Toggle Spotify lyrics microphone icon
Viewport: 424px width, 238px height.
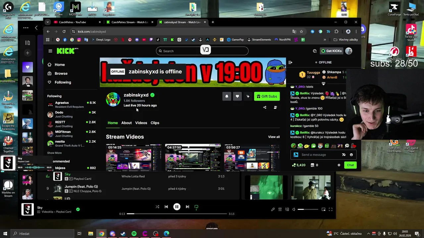pyautogui.click(x=273, y=209)
